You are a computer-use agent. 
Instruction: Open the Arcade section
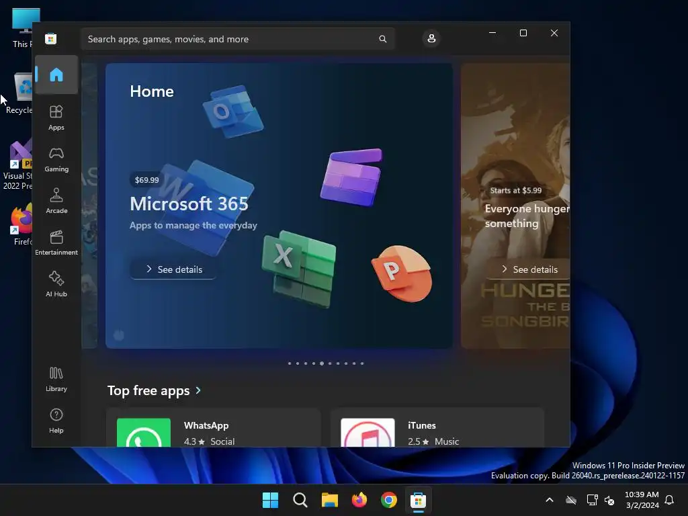click(56, 202)
